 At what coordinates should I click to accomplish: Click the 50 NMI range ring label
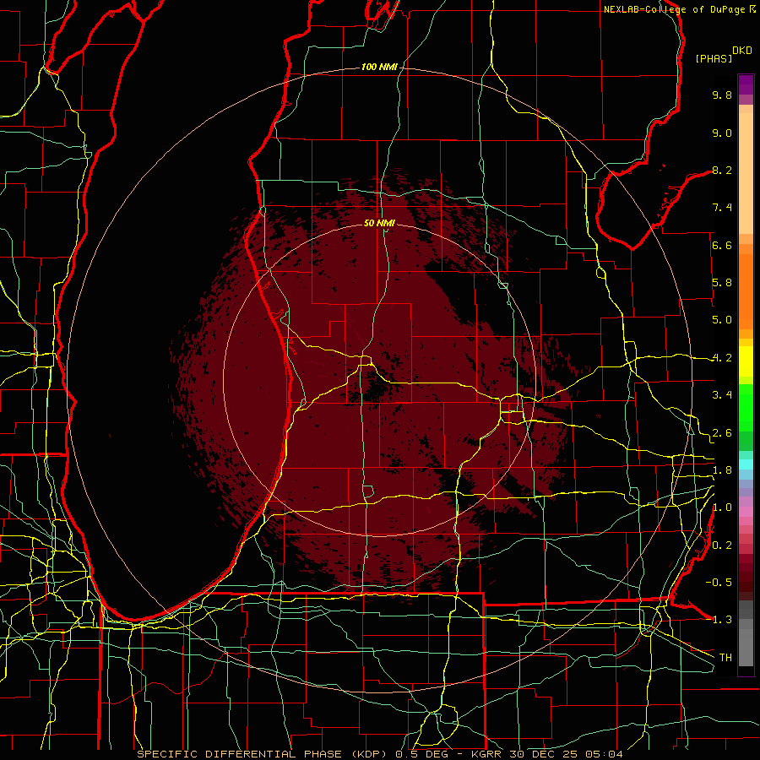pyautogui.click(x=379, y=223)
